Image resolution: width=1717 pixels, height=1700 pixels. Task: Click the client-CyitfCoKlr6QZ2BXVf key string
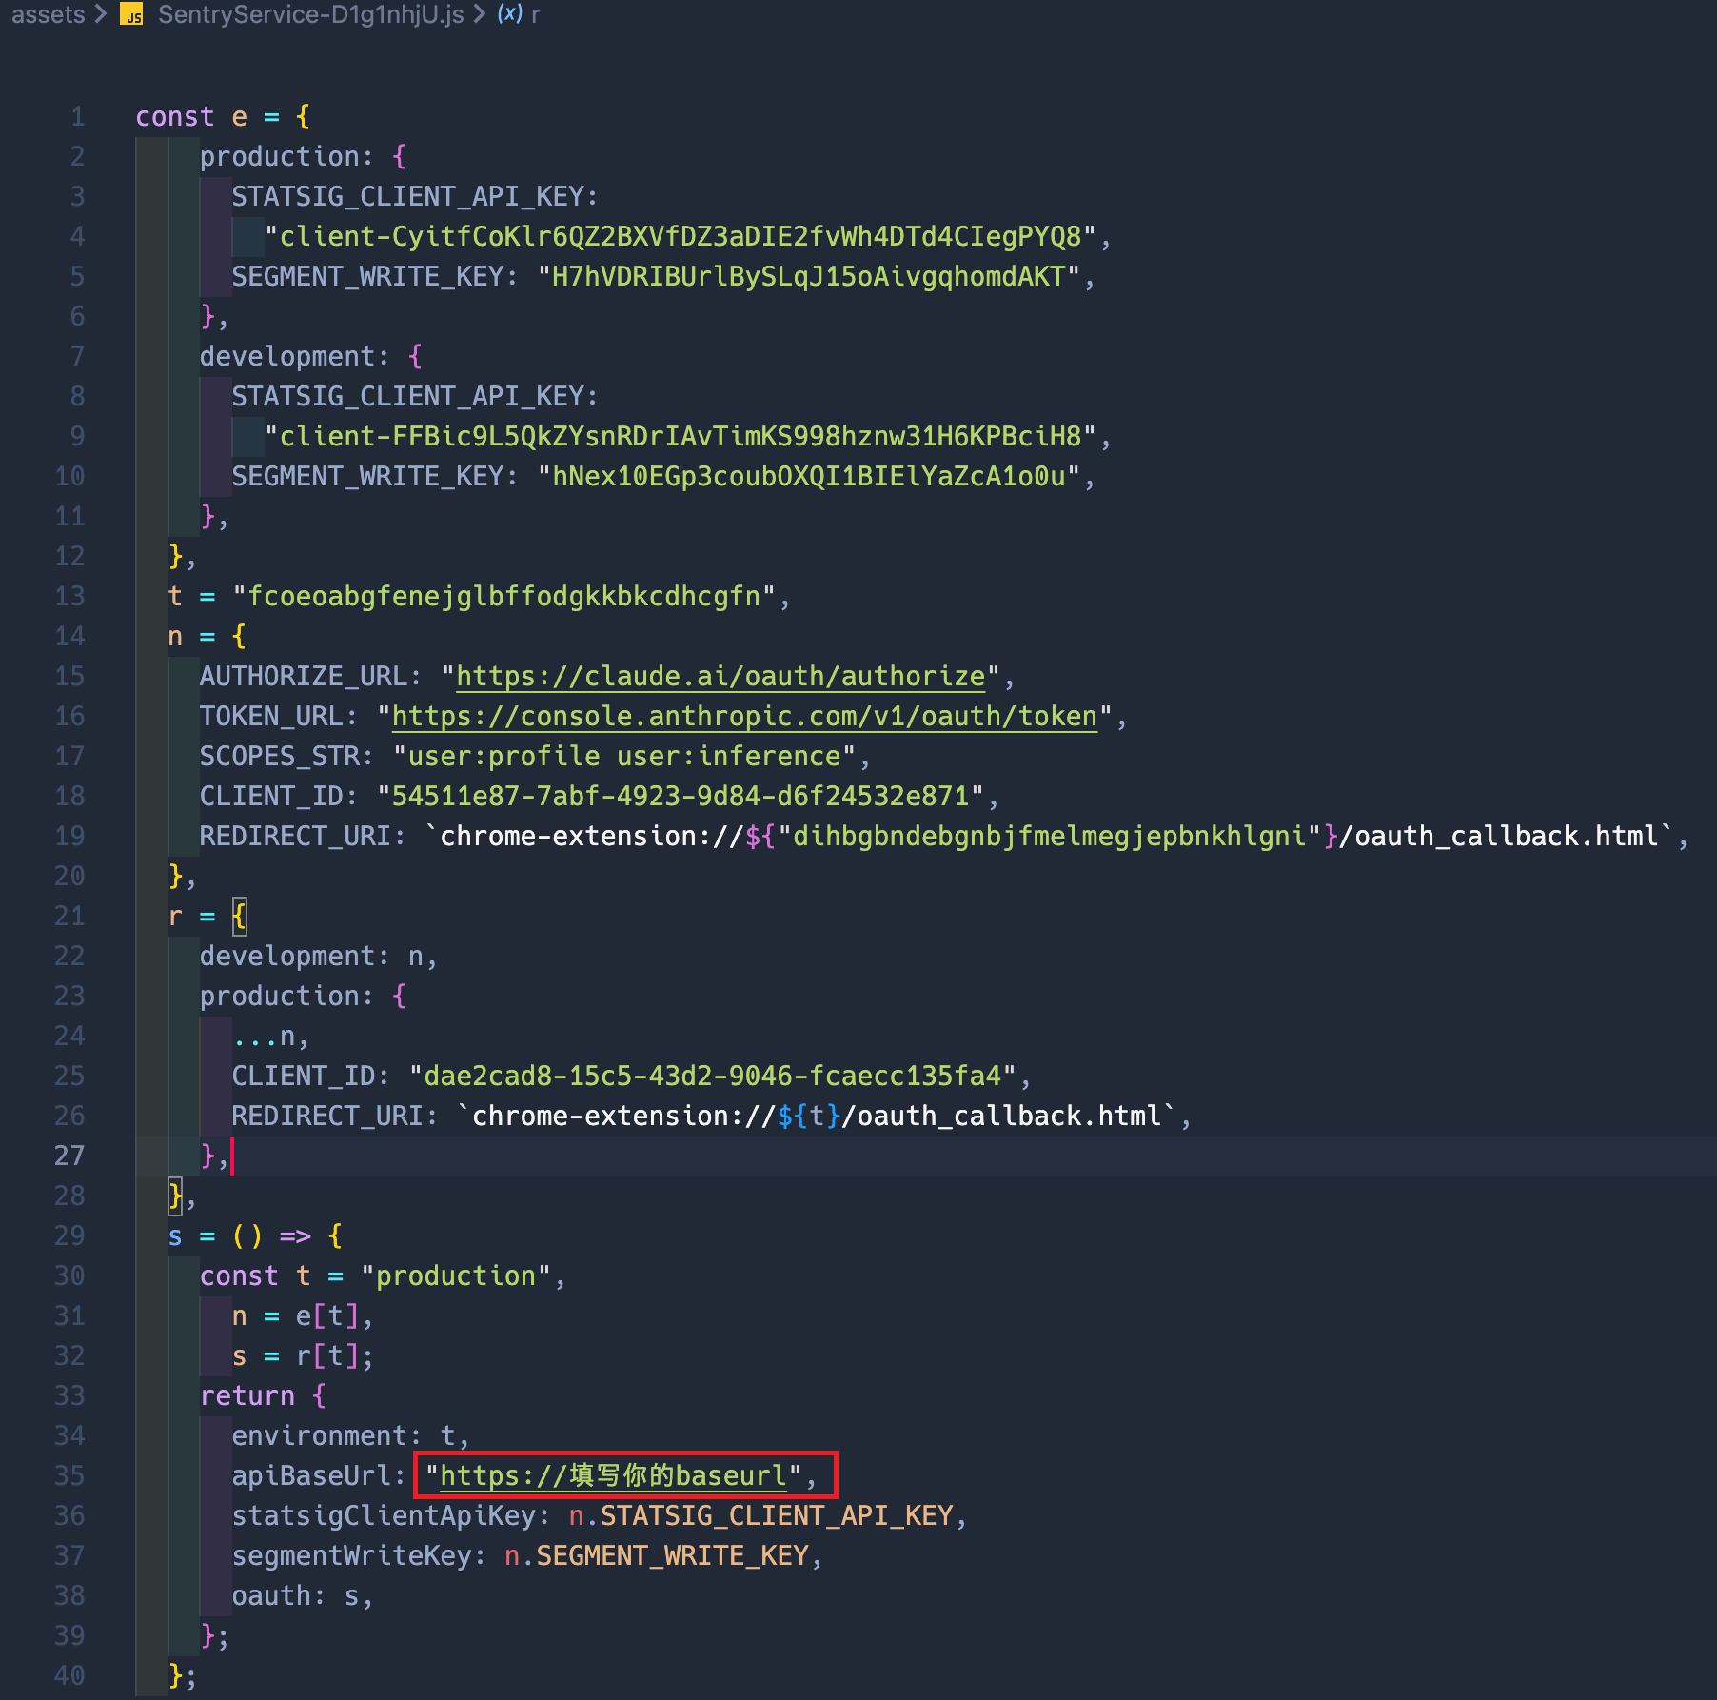(681, 236)
